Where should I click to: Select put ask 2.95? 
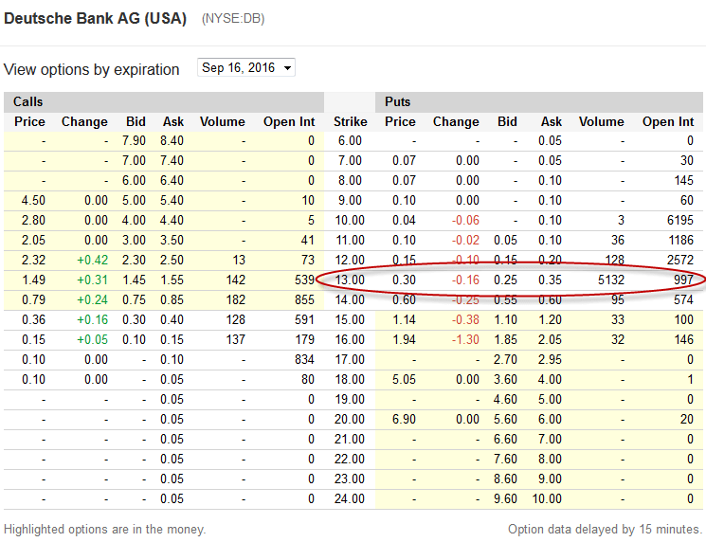tap(550, 360)
